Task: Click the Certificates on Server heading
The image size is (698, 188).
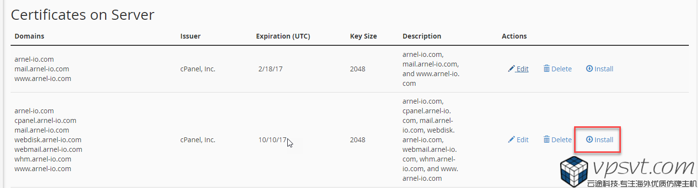Action: point(82,14)
